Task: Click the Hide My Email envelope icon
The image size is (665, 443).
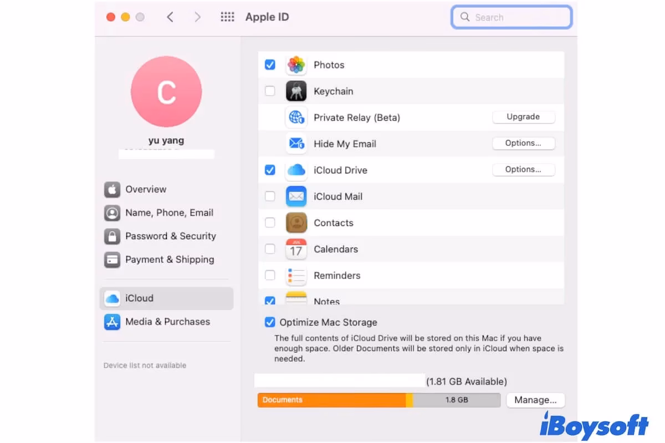Action: [x=296, y=143]
